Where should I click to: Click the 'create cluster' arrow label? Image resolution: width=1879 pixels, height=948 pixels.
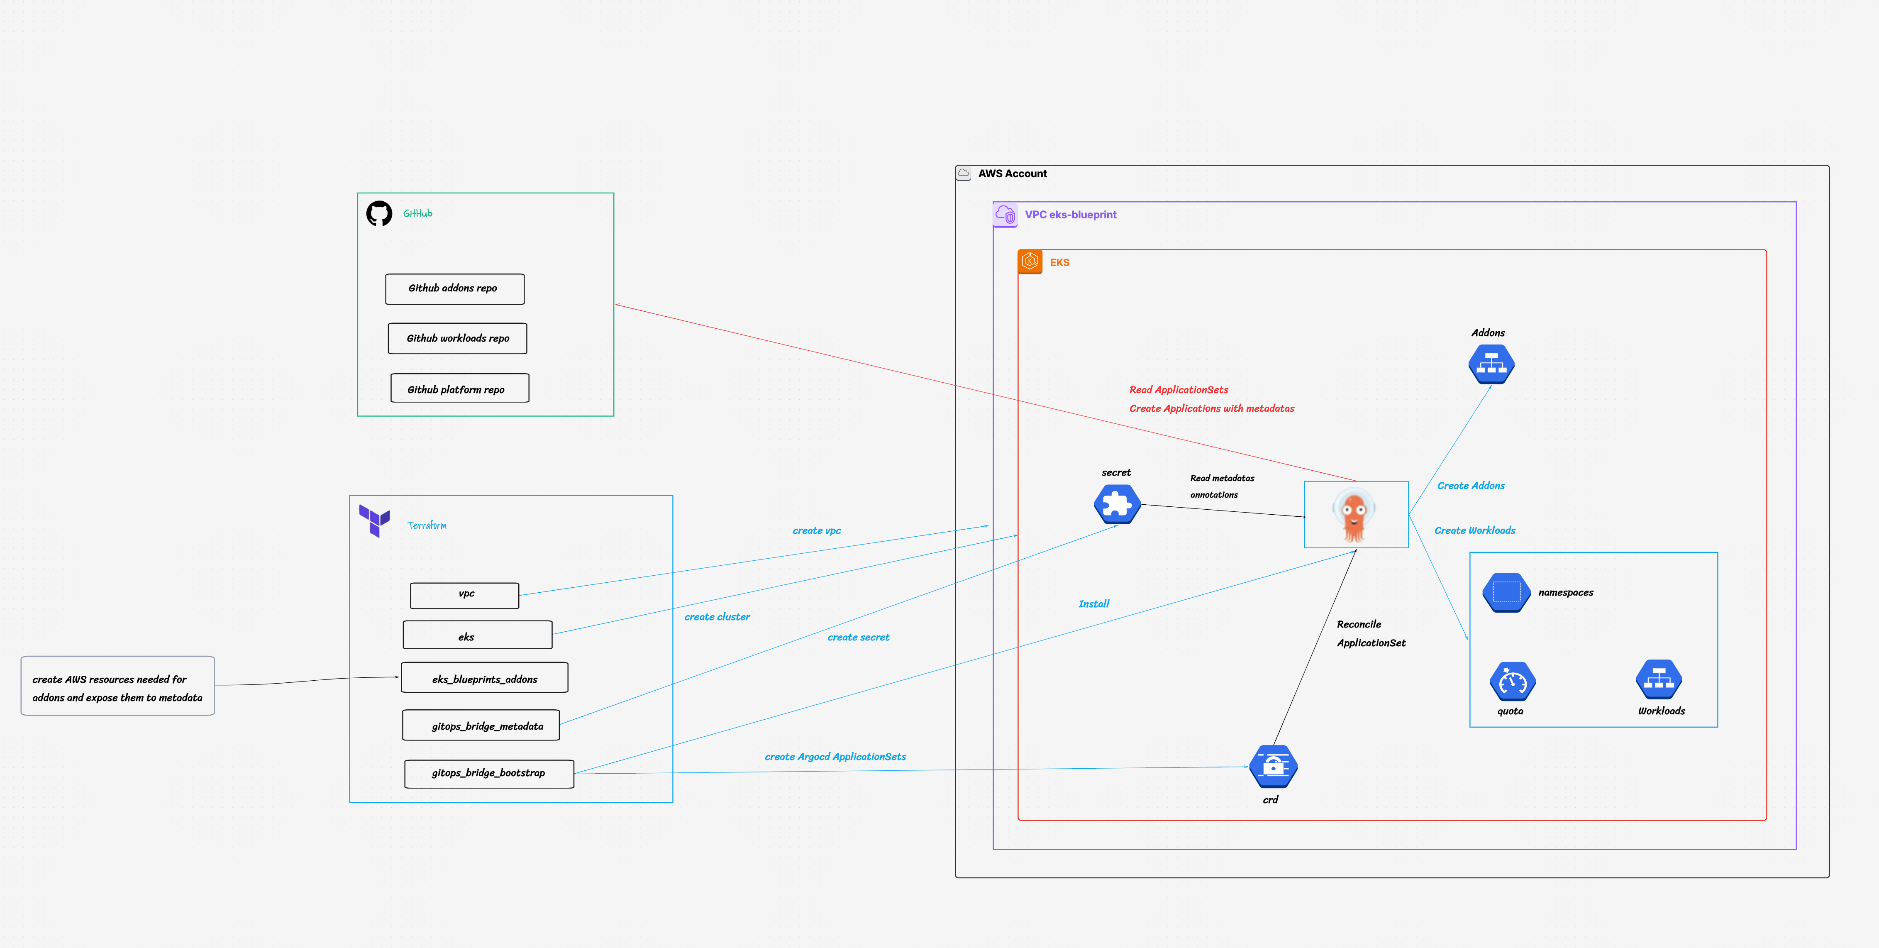click(x=716, y=617)
